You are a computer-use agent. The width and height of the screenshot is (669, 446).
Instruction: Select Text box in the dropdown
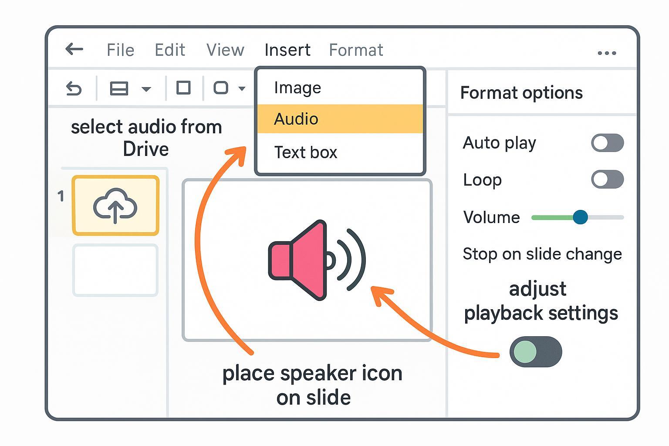coord(305,152)
